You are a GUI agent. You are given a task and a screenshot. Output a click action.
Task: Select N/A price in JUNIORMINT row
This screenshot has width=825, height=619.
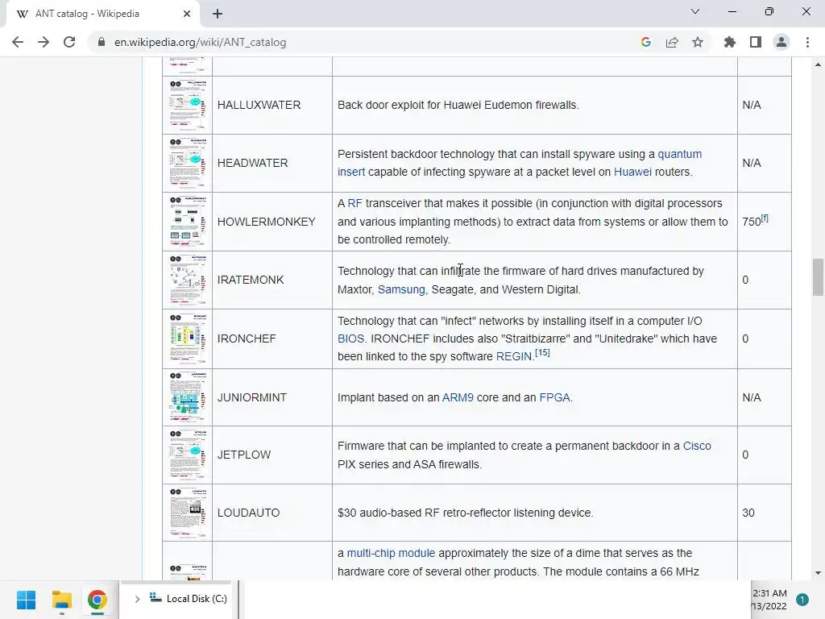coord(752,397)
